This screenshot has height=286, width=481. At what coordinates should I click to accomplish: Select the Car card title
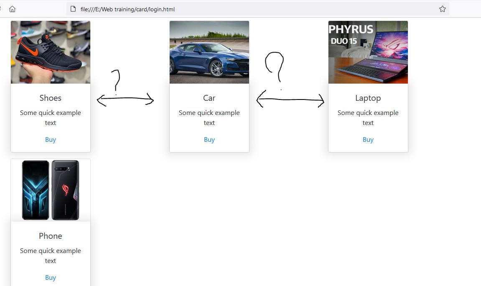(x=209, y=98)
